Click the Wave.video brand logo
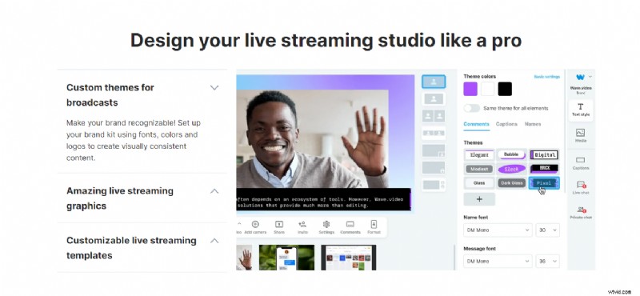 coord(580,77)
